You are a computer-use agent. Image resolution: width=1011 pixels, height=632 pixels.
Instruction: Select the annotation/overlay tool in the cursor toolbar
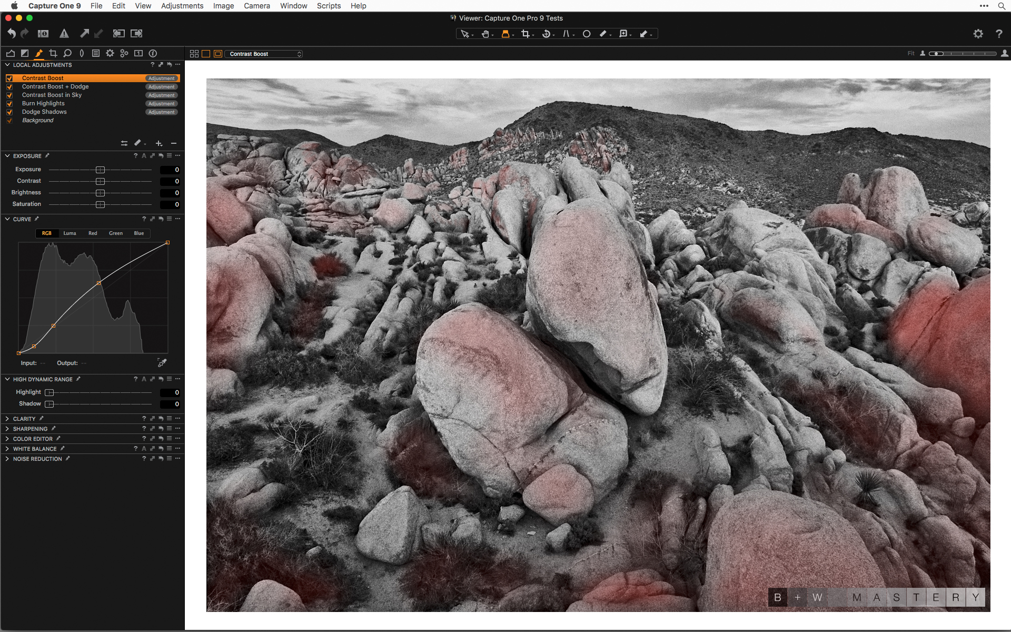coord(623,34)
